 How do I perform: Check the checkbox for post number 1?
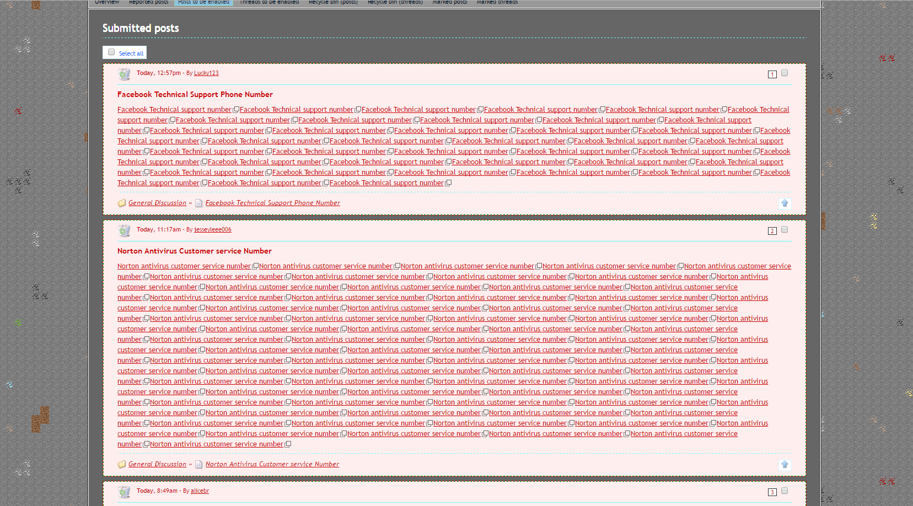point(785,73)
